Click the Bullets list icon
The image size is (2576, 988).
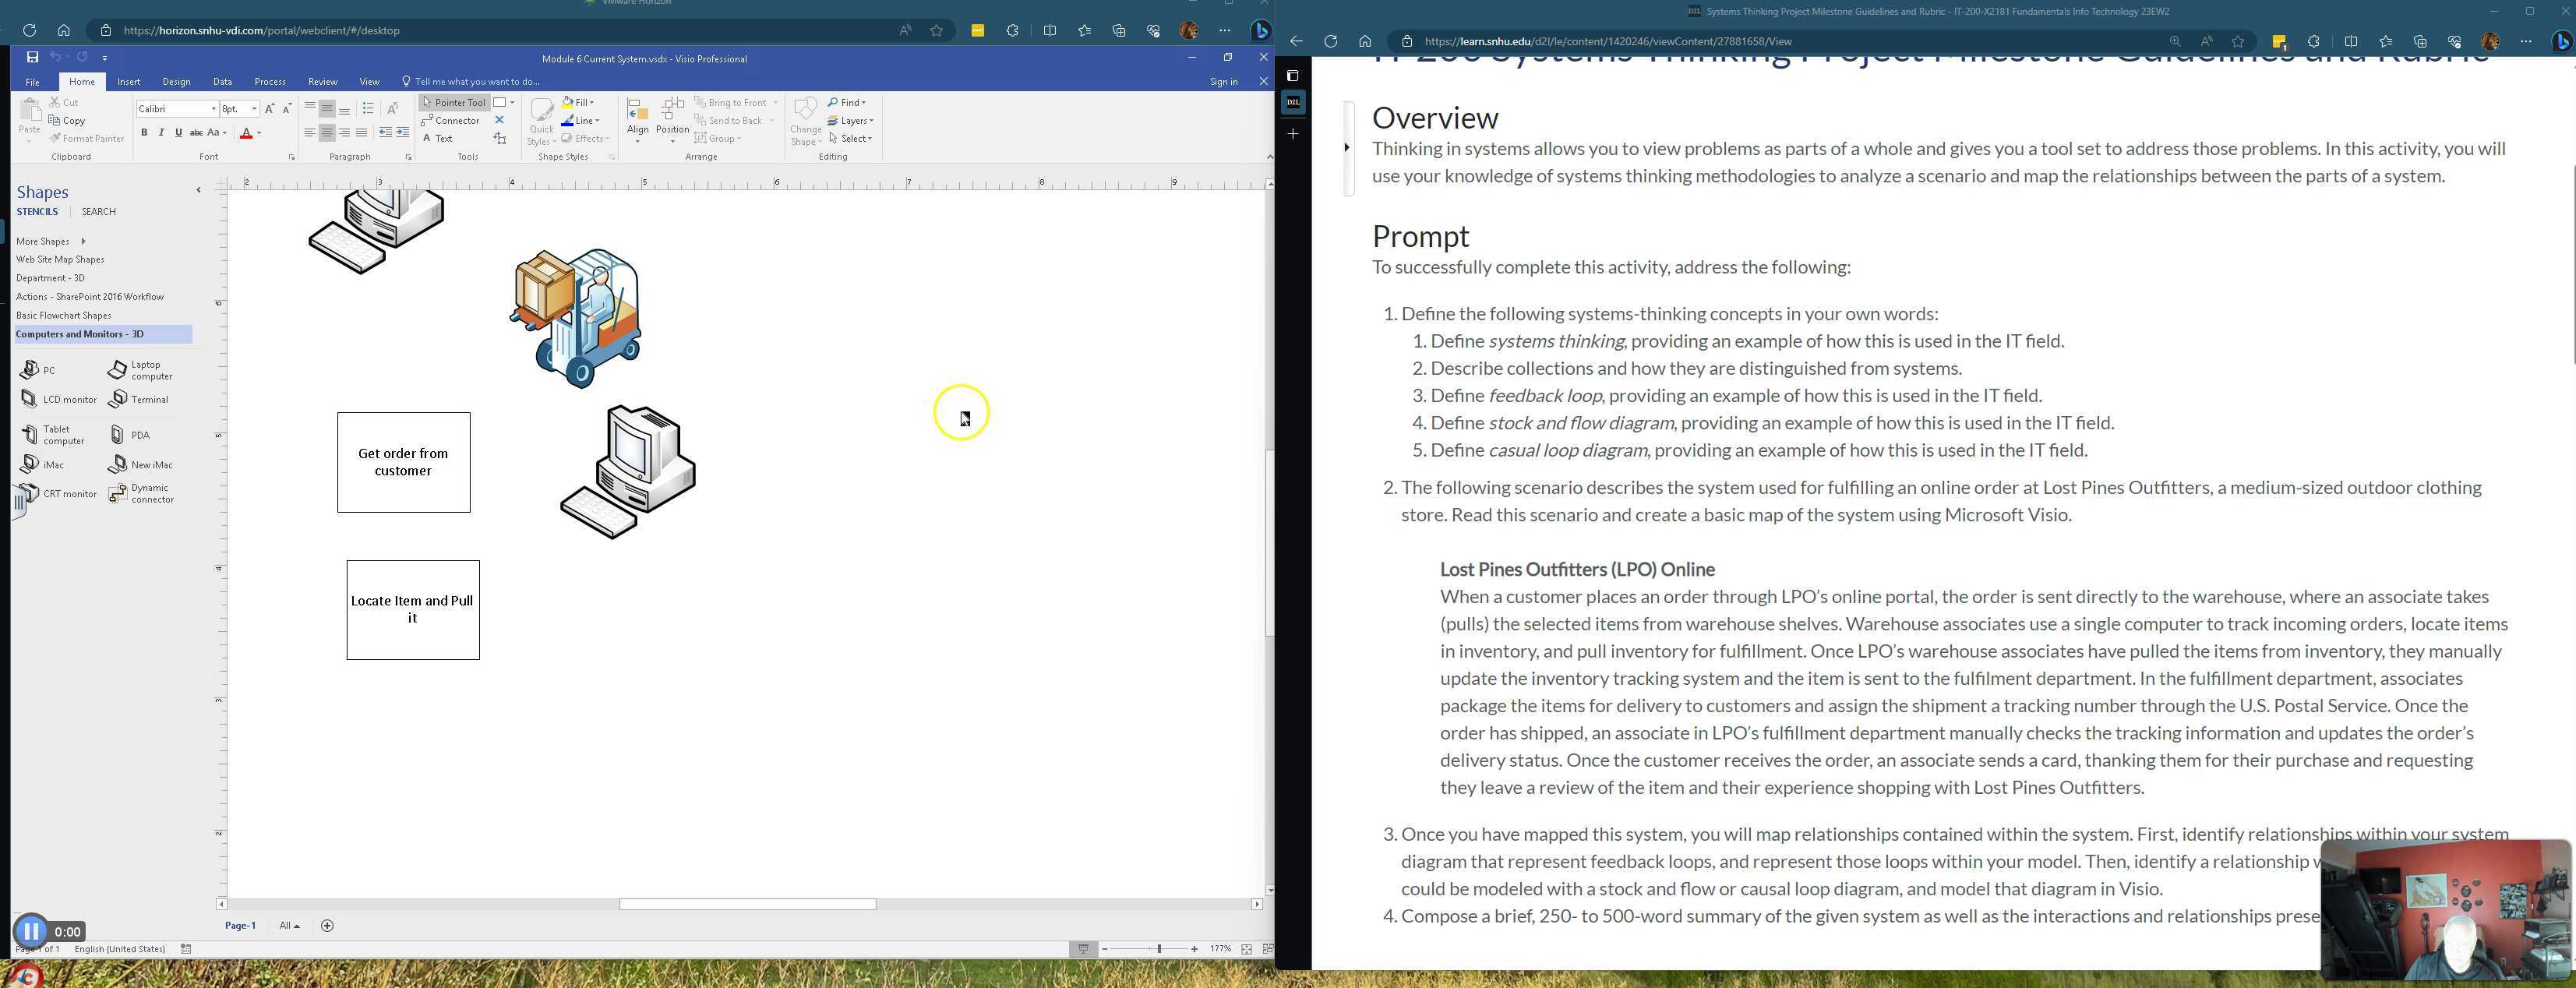click(x=367, y=108)
